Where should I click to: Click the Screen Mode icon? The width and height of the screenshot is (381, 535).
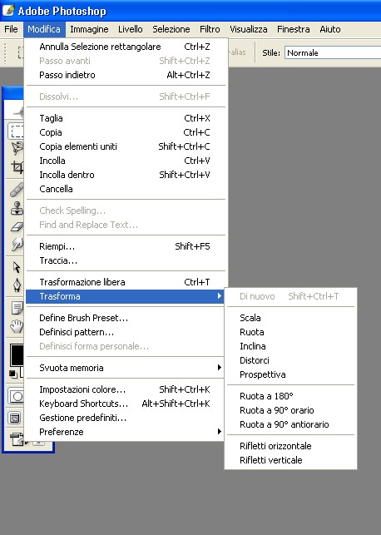15,418
